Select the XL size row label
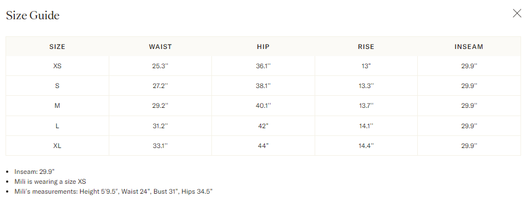Viewport: 531px width, 219px height. tap(57, 146)
